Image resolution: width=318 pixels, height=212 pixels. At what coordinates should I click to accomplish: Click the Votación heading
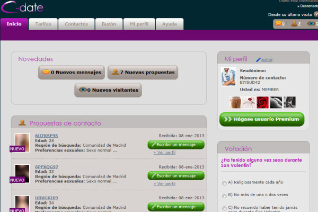pyautogui.click(x=238, y=149)
